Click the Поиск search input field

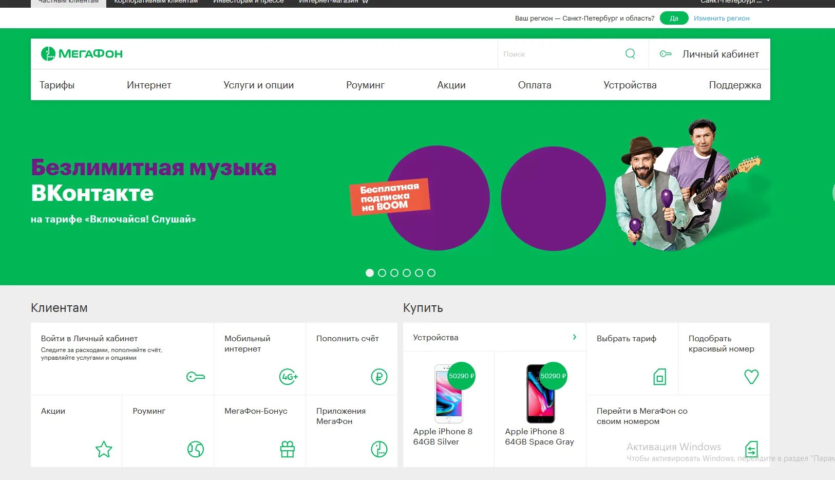pos(560,53)
